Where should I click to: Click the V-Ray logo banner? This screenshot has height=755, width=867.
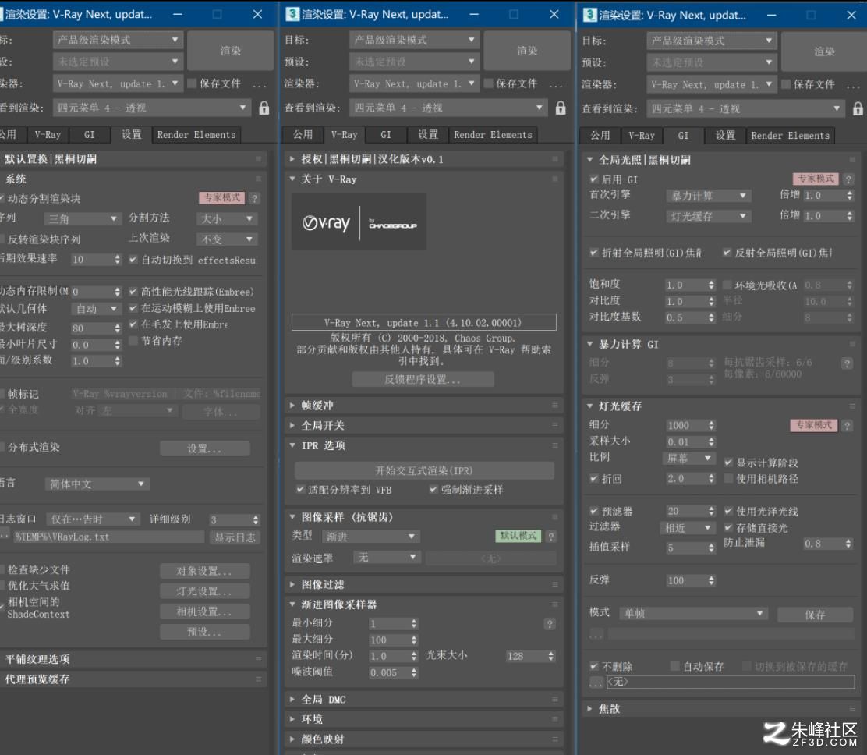(x=359, y=222)
